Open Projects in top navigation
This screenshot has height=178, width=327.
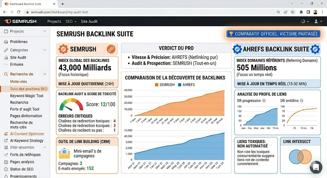54,21
